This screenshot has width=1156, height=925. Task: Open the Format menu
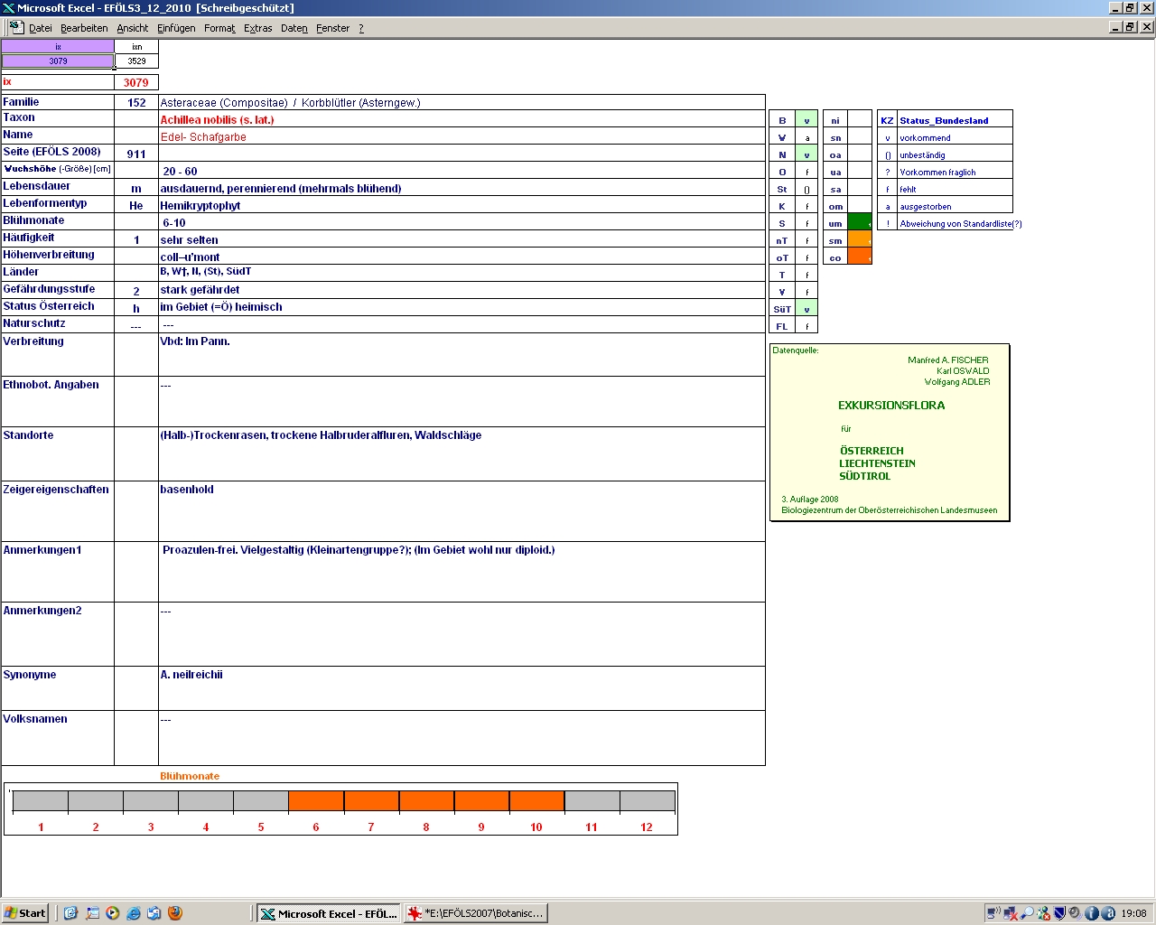coord(219,28)
